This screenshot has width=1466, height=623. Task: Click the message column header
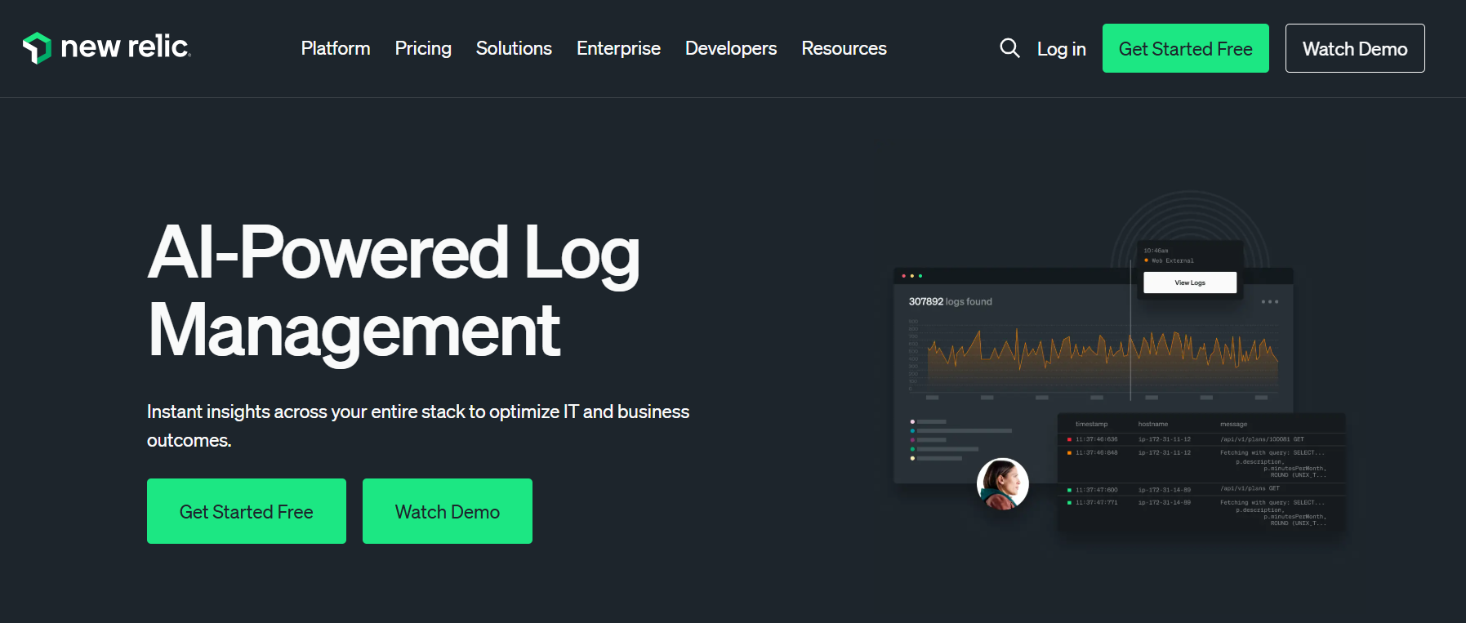click(x=1233, y=424)
